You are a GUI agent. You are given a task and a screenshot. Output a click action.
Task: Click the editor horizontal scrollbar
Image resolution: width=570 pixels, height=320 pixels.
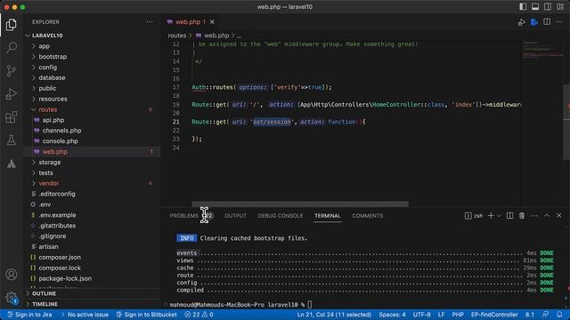[x=300, y=204]
